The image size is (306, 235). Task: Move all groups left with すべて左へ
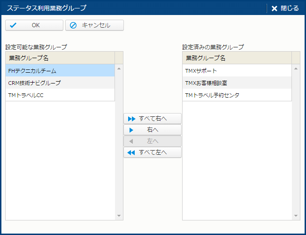(x=152, y=152)
